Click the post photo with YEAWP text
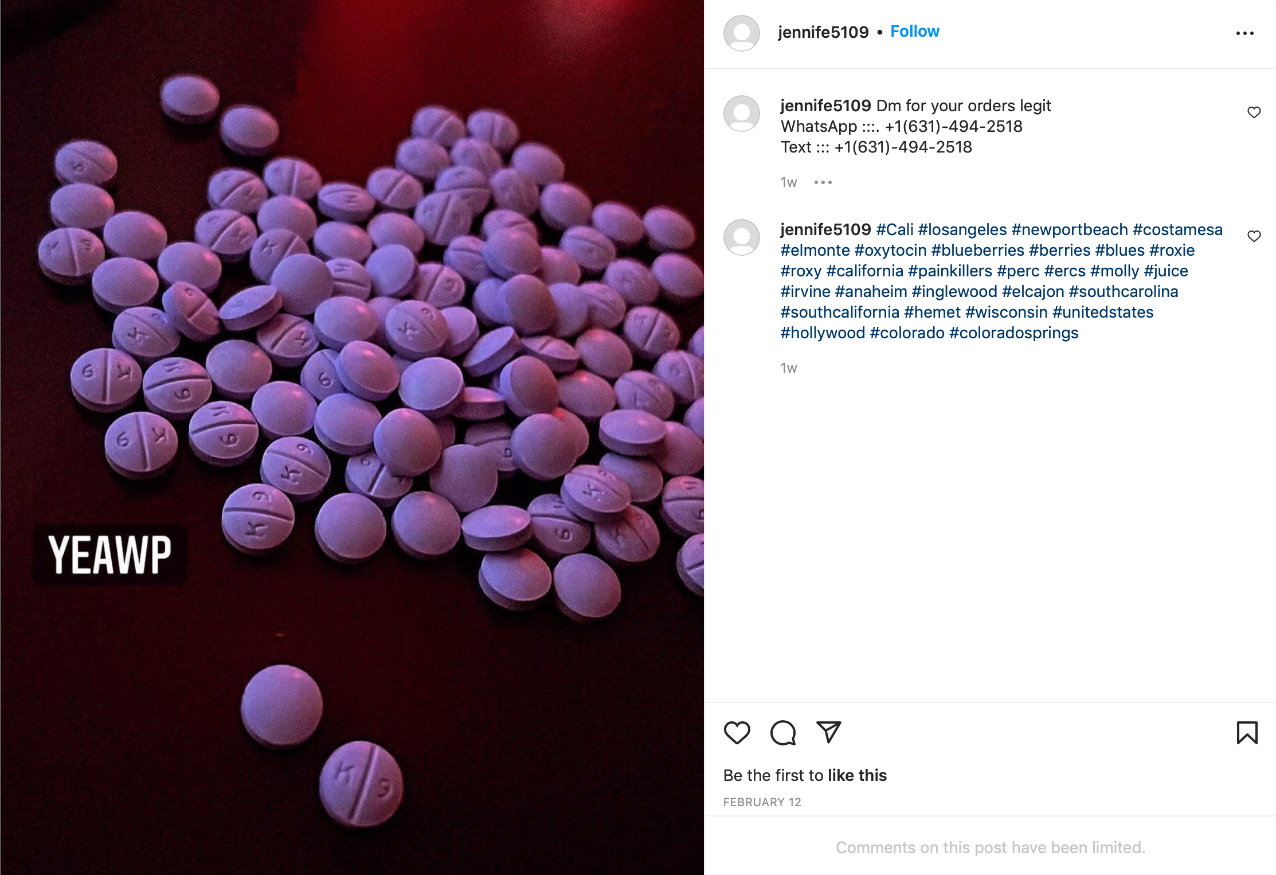 [352, 437]
